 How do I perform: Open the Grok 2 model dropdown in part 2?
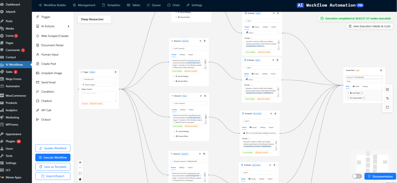pyautogui.click(x=262, y=79)
